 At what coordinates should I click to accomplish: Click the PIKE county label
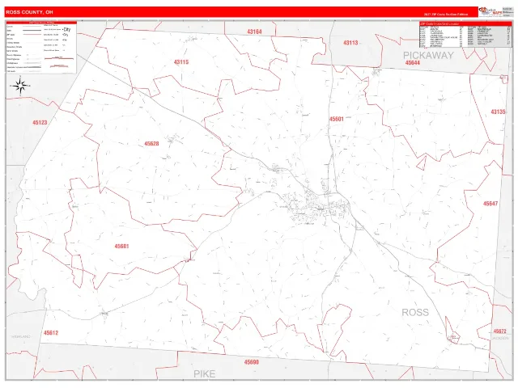pos(205,373)
